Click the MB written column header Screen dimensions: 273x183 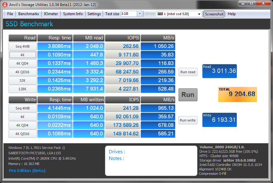pyautogui.click(x=89, y=100)
